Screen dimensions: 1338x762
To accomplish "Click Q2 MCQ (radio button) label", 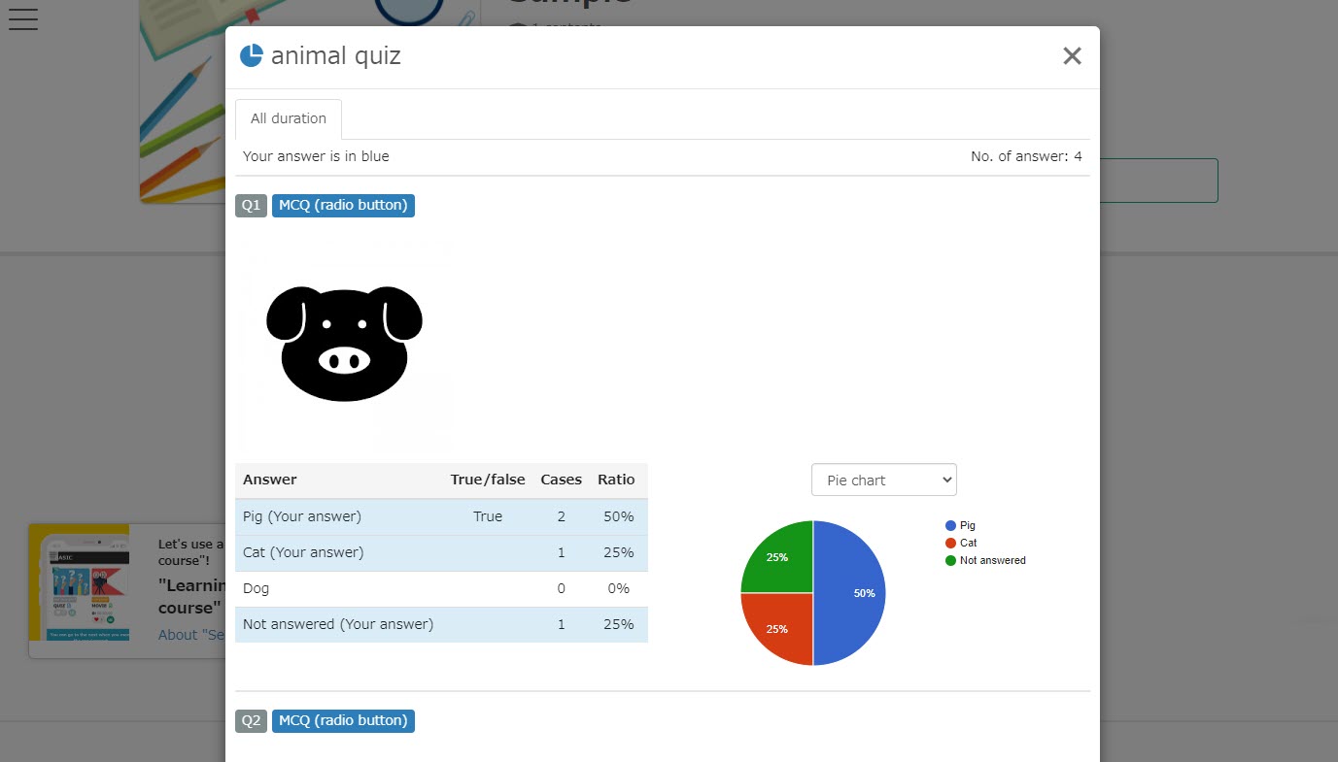I will [x=343, y=720].
